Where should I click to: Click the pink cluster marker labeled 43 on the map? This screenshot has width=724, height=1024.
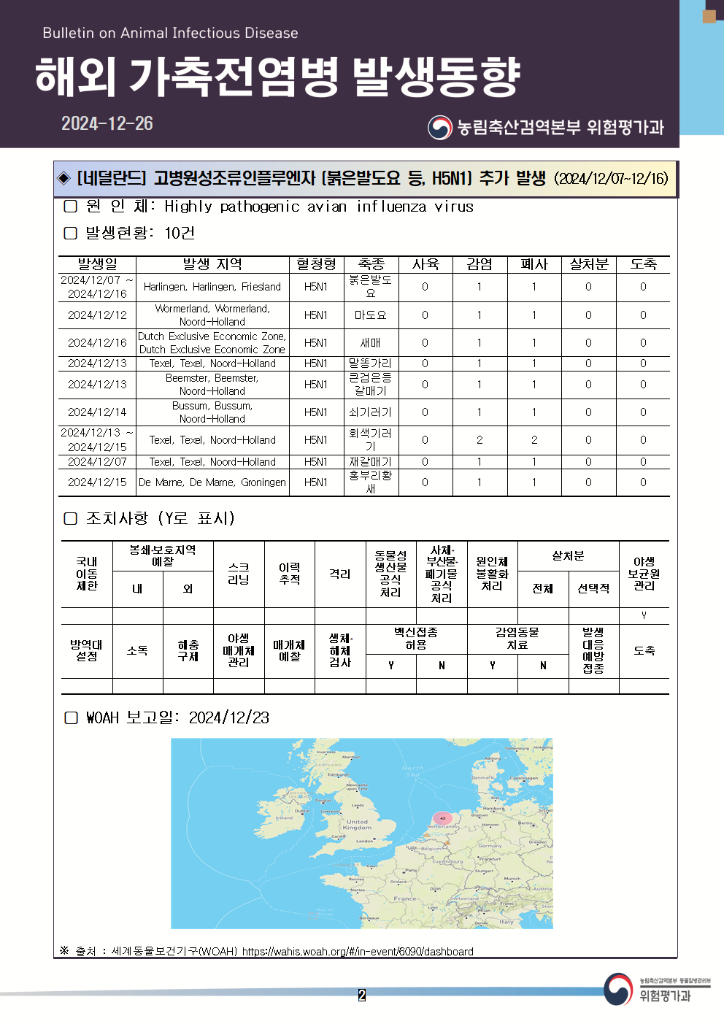point(442,819)
